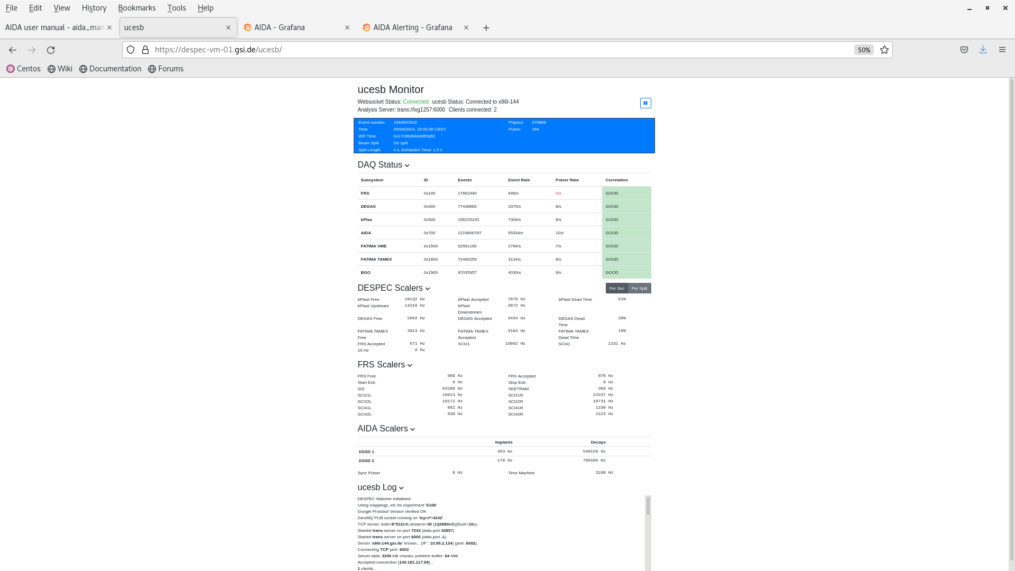
Task: Switch to AIDA Alerting - Grafana tab
Action: click(x=412, y=27)
